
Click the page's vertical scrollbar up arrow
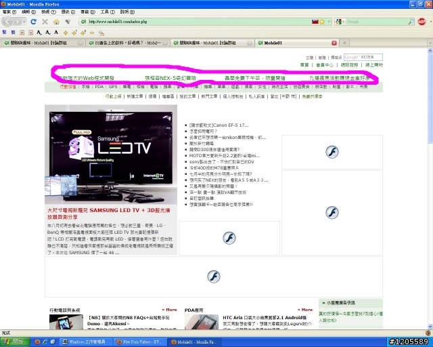[430, 51]
